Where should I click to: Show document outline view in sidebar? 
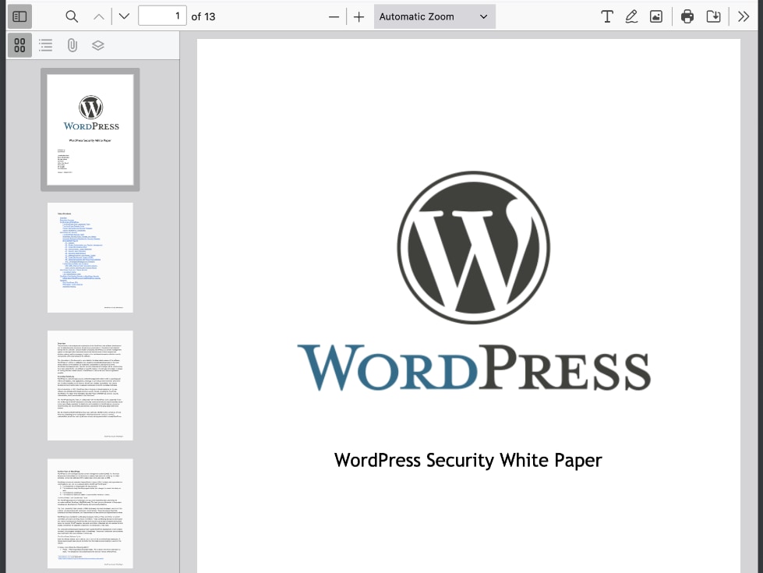tap(46, 45)
